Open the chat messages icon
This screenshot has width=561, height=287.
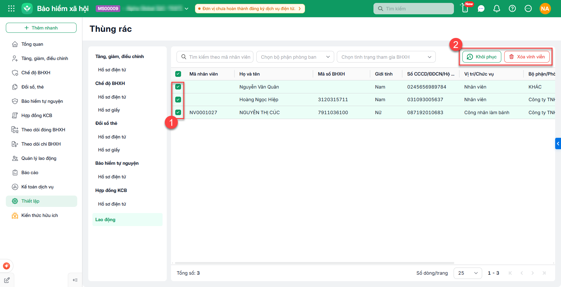(481, 9)
